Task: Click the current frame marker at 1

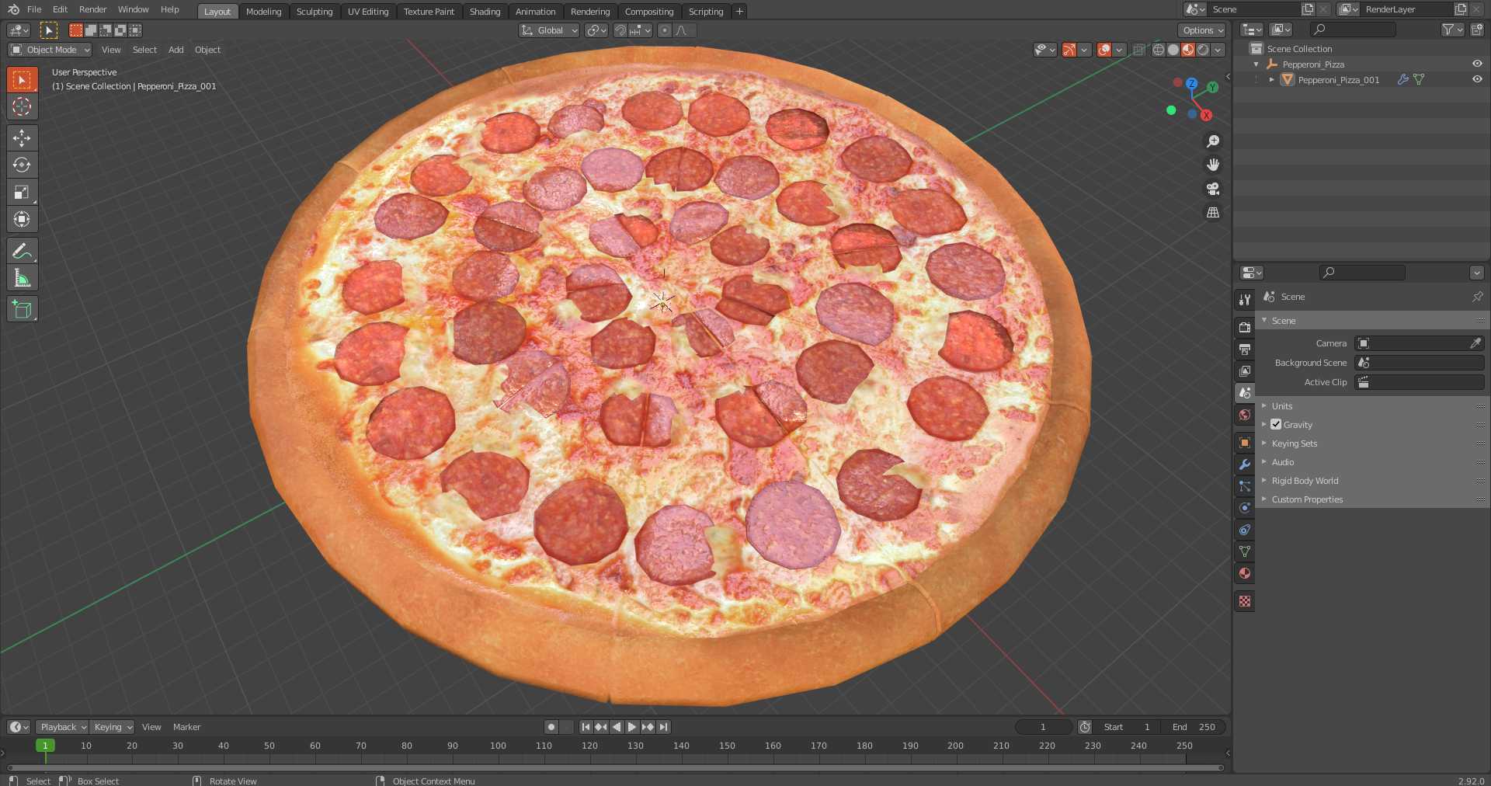Action: click(45, 746)
